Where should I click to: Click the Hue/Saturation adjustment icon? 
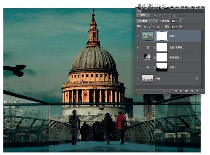click(x=147, y=47)
